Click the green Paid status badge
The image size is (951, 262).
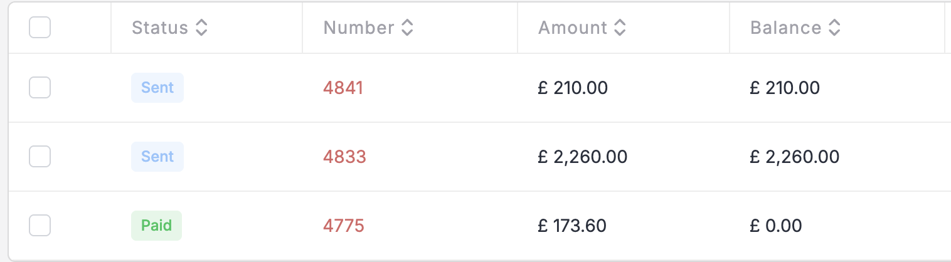156,226
